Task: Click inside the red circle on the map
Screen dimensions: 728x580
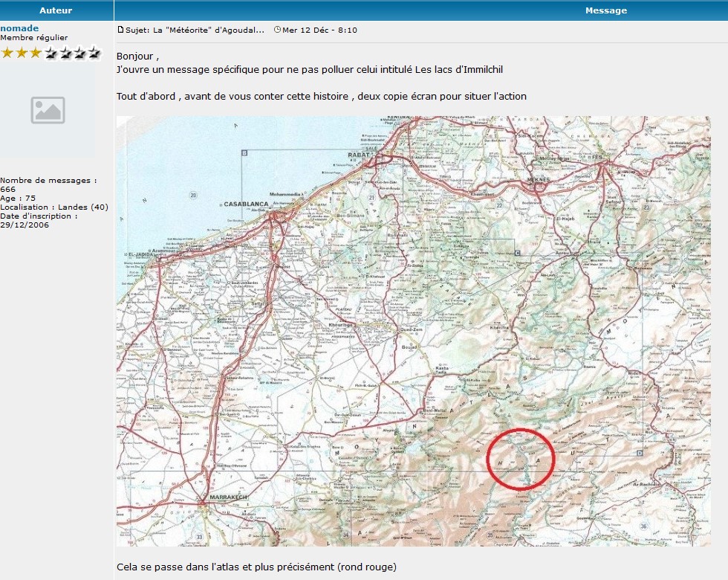Action: click(520, 458)
